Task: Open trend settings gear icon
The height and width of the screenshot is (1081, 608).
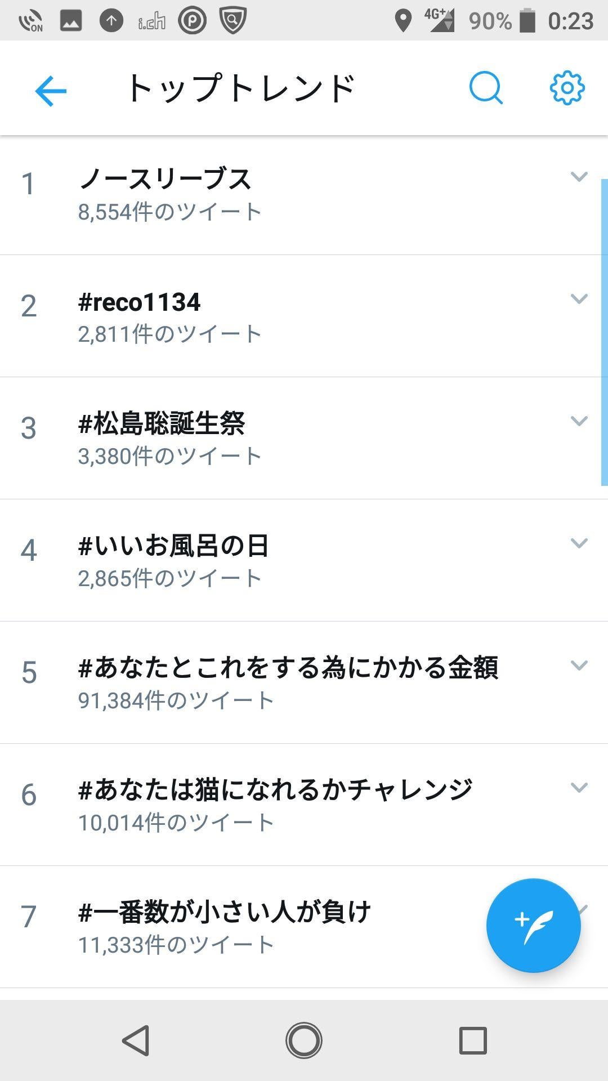Action: (567, 88)
